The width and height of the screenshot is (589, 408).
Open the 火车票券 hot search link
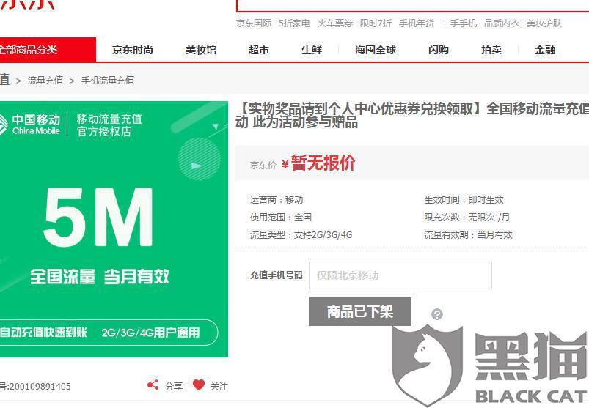(x=335, y=23)
